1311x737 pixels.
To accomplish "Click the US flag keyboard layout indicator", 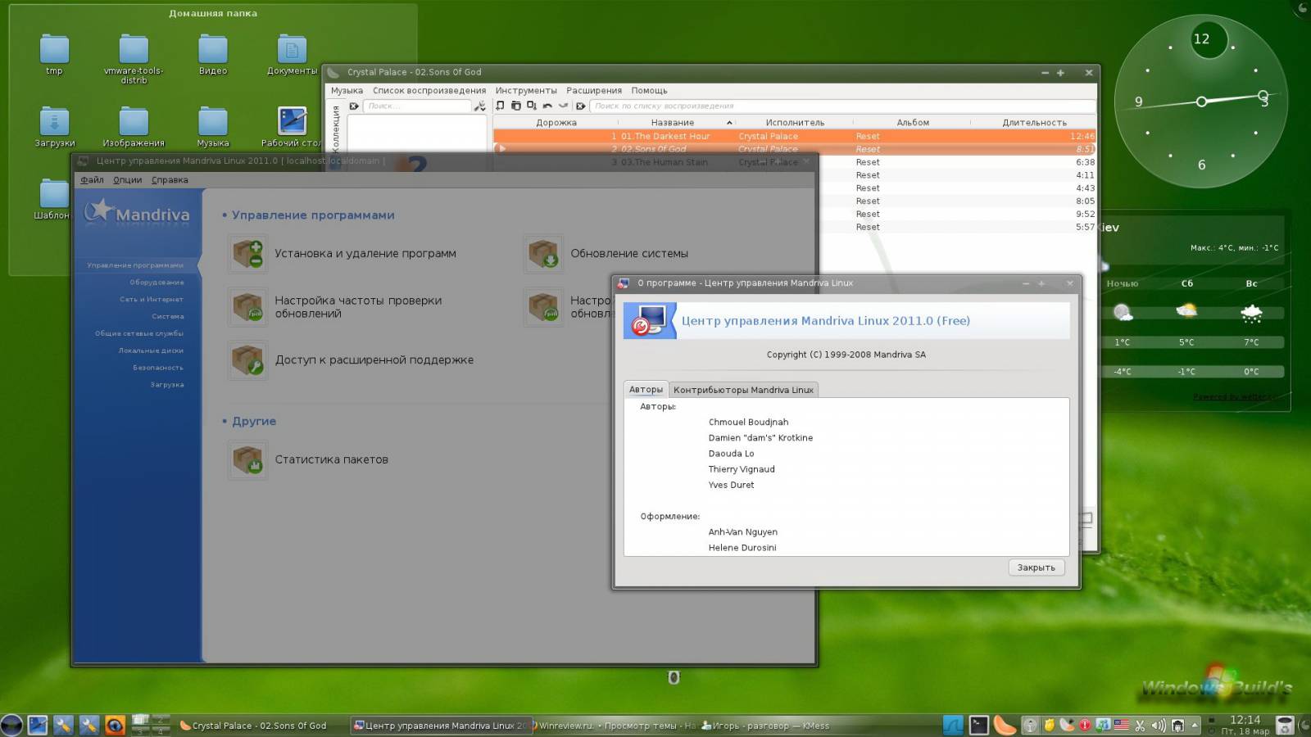I will (x=1121, y=726).
